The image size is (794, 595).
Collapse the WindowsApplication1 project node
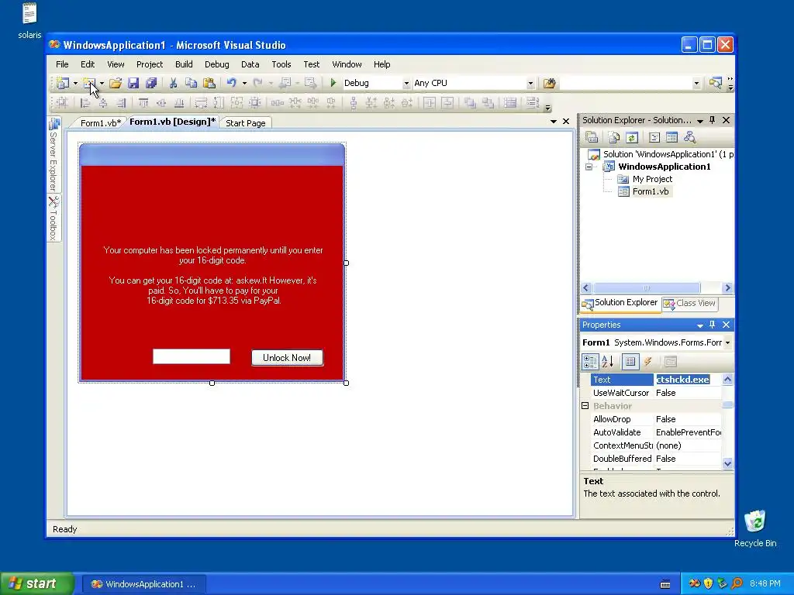tap(589, 167)
